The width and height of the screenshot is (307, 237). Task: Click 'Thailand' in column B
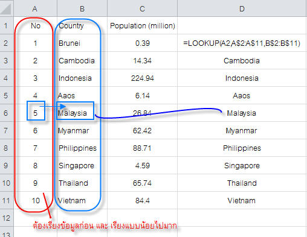point(82,183)
